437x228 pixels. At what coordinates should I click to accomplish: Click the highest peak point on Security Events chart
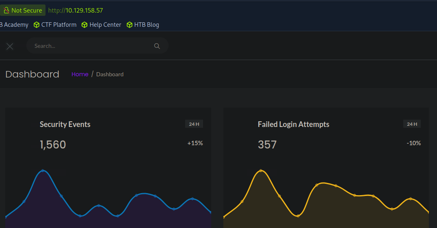click(43, 171)
